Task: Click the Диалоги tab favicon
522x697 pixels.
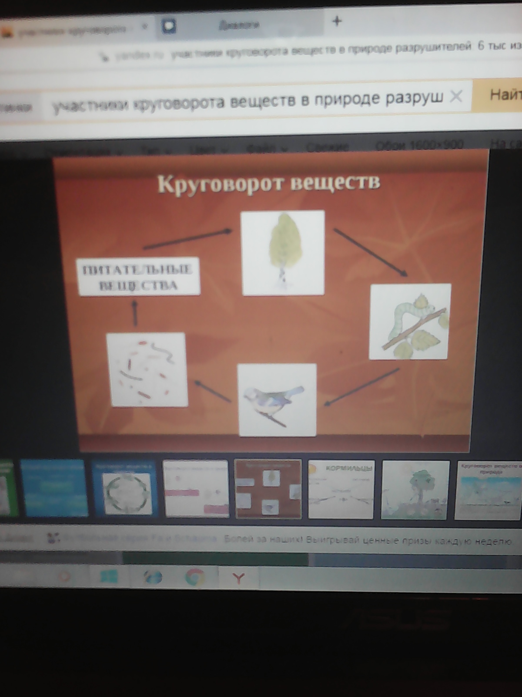Action: 169,26
